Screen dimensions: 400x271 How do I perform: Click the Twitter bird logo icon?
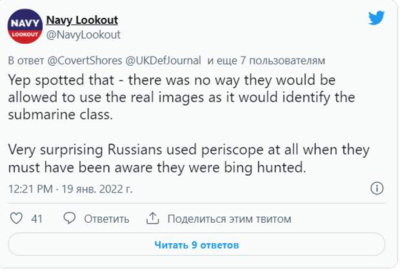coord(376,17)
